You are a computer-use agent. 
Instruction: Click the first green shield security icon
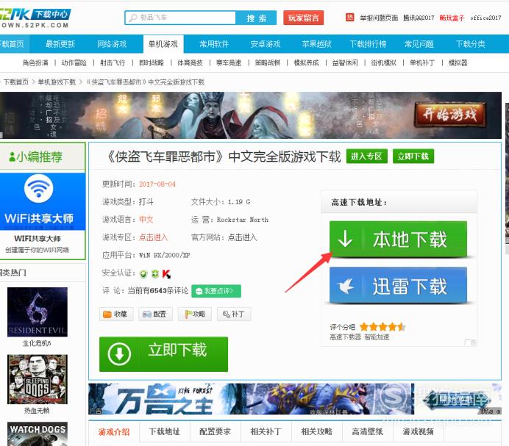[143, 274]
